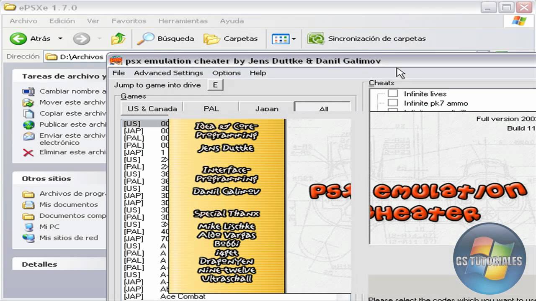
Task: Choose the Mover este archivo task icon
Action: pos(28,102)
